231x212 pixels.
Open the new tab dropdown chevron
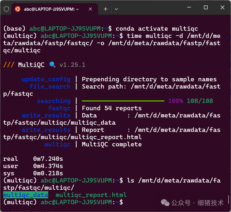tap(117, 9)
